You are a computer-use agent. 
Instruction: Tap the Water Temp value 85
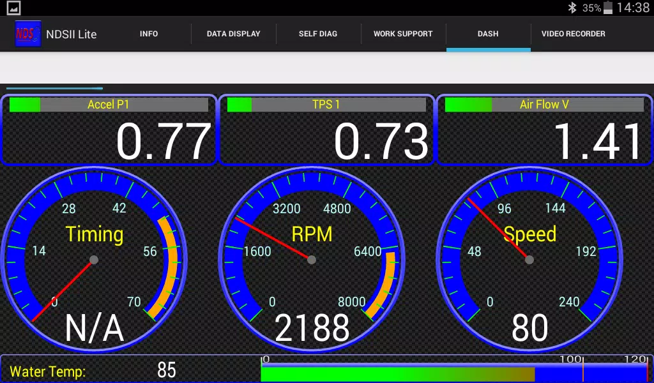(x=167, y=370)
